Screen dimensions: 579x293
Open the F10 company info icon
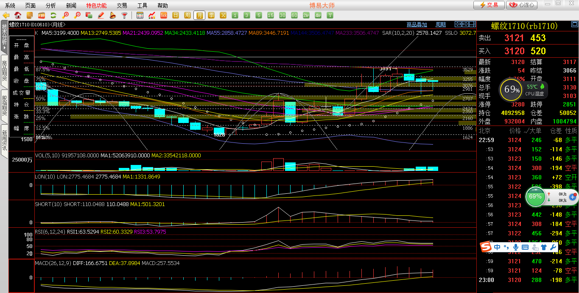point(42,15)
